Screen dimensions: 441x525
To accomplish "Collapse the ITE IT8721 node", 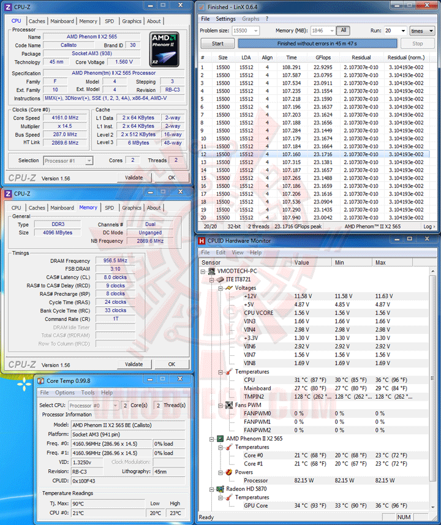I will pos(212,279).
